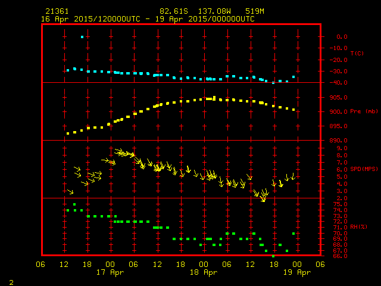This screenshot has height=286, width=381.
Task: Click the 67.0 humidity tick value
Action: 340,251
